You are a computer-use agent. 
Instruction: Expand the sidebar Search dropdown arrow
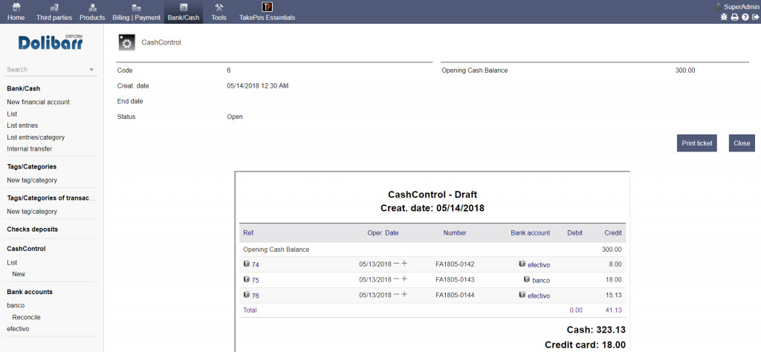pyautogui.click(x=91, y=70)
